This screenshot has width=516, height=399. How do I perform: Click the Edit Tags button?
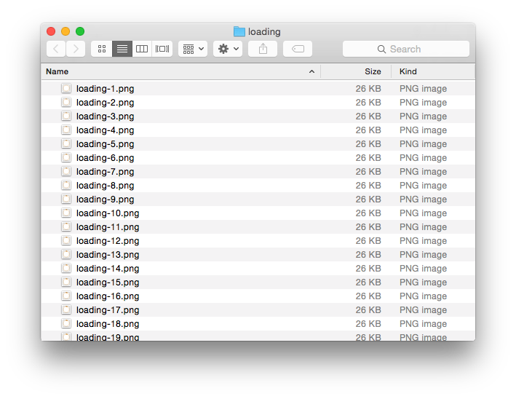(x=298, y=49)
